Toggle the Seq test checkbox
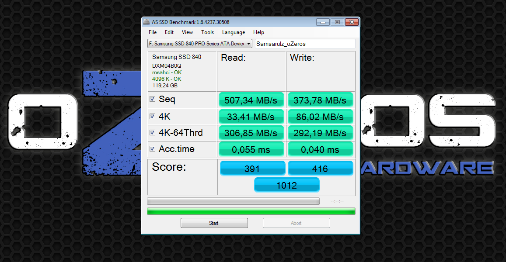The image size is (506, 262). pyautogui.click(x=153, y=99)
